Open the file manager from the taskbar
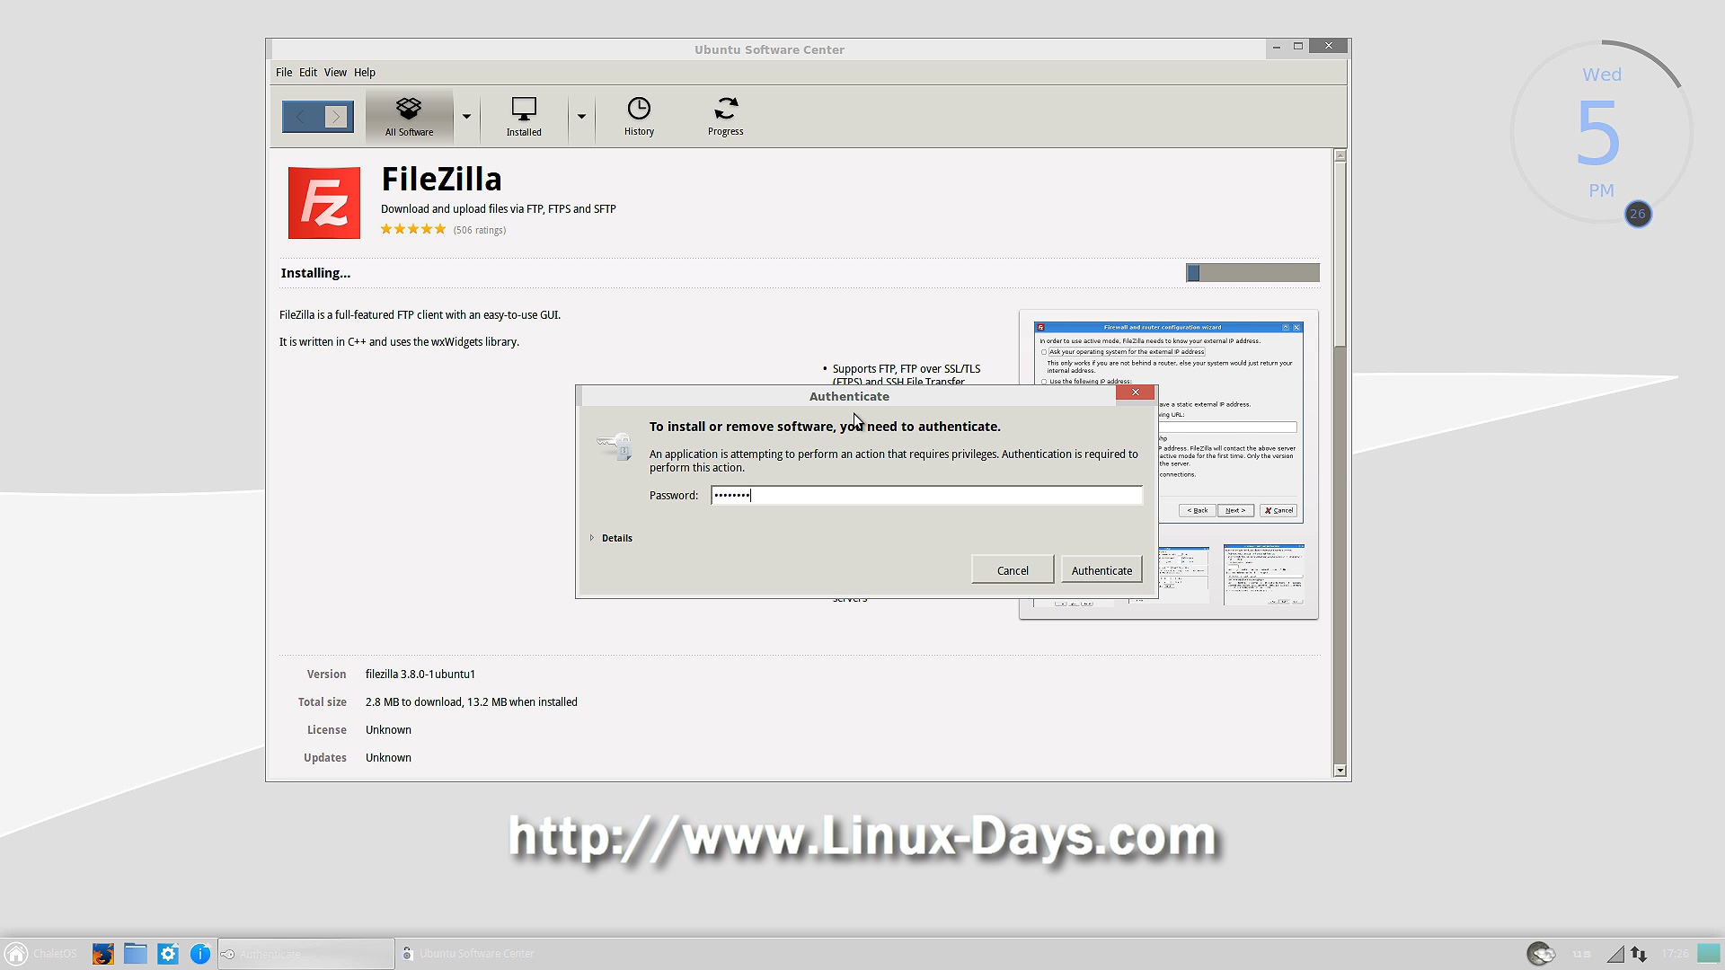Image resolution: width=1725 pixels, height=970 pixels. 136,954
